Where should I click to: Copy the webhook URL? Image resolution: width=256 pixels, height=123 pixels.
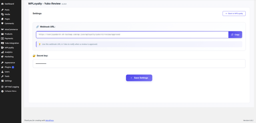click(235, 35)
